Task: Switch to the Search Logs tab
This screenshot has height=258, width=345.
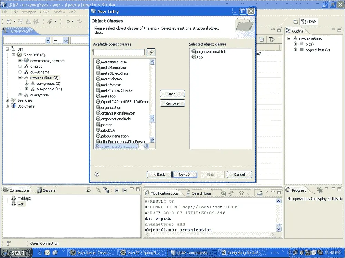Action: pos(199,193)
